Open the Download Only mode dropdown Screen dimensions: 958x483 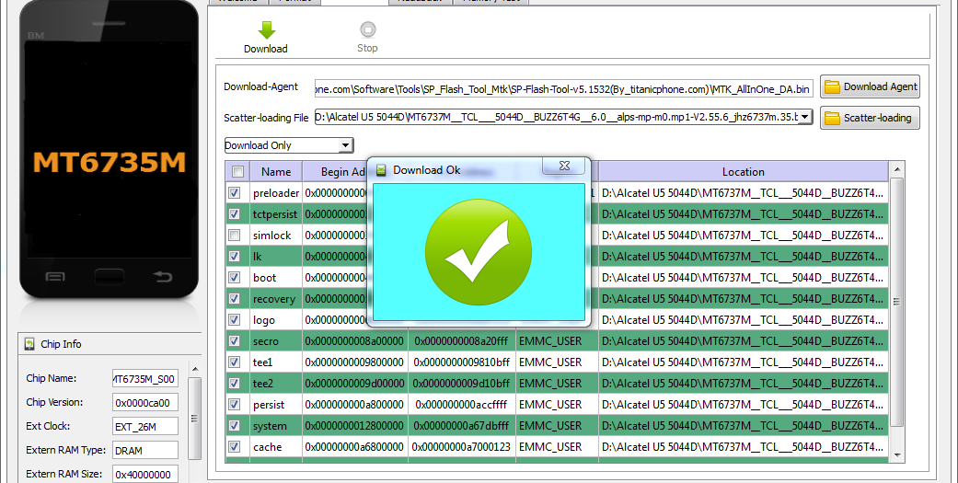[346, 145]
